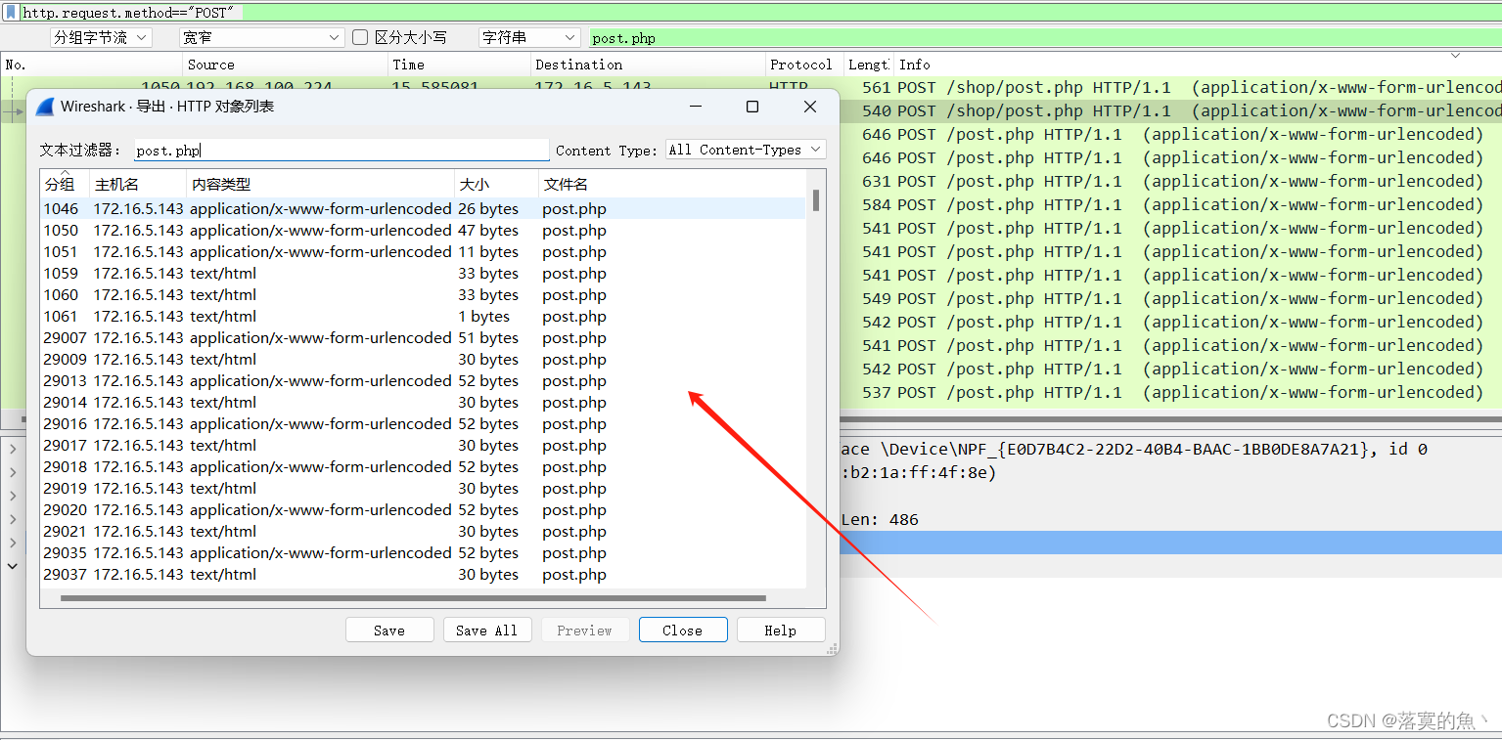The width and height of the screenshot is (1502, 740).
Task: Click the Len: 486 detail line
Action: (x=880, y=520)
